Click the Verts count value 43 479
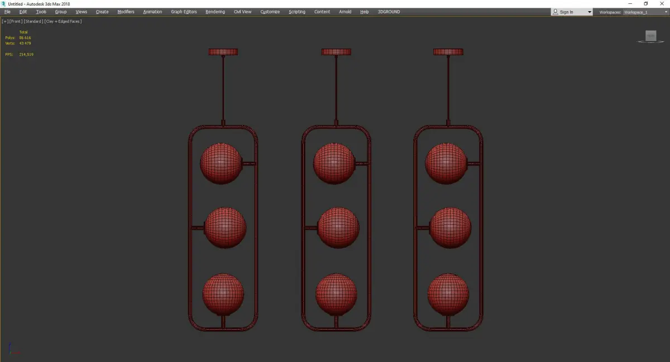The image size is (670, 362). coord(25,43)
